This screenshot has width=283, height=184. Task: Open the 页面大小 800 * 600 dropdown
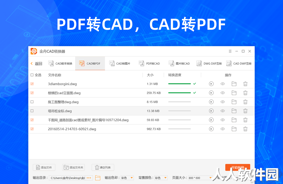point(200,178)
